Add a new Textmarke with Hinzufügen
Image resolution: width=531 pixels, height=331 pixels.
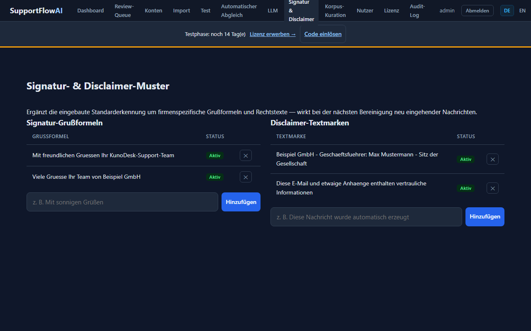click(485, 217)
